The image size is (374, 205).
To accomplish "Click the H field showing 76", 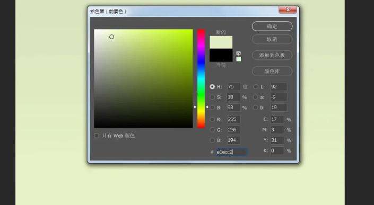I will (234, 87).
